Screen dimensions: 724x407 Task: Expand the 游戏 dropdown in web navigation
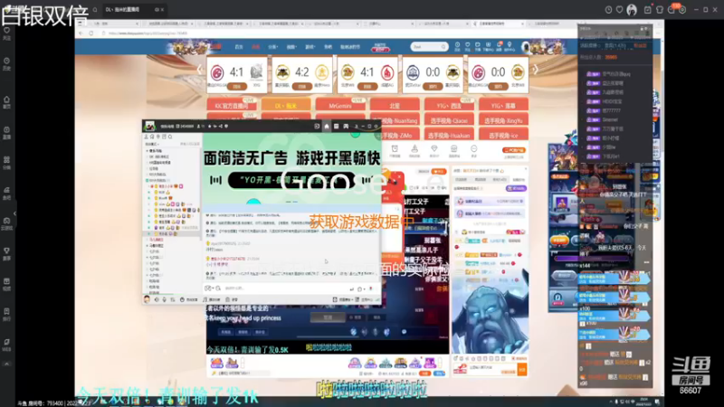coord(310,47)
